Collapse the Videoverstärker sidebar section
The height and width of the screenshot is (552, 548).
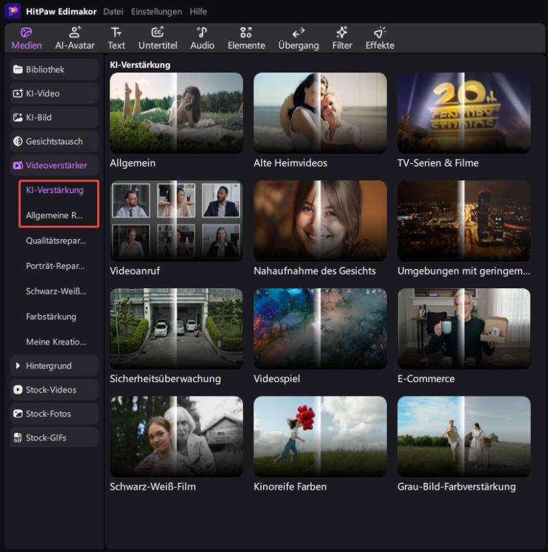[55, 165]
